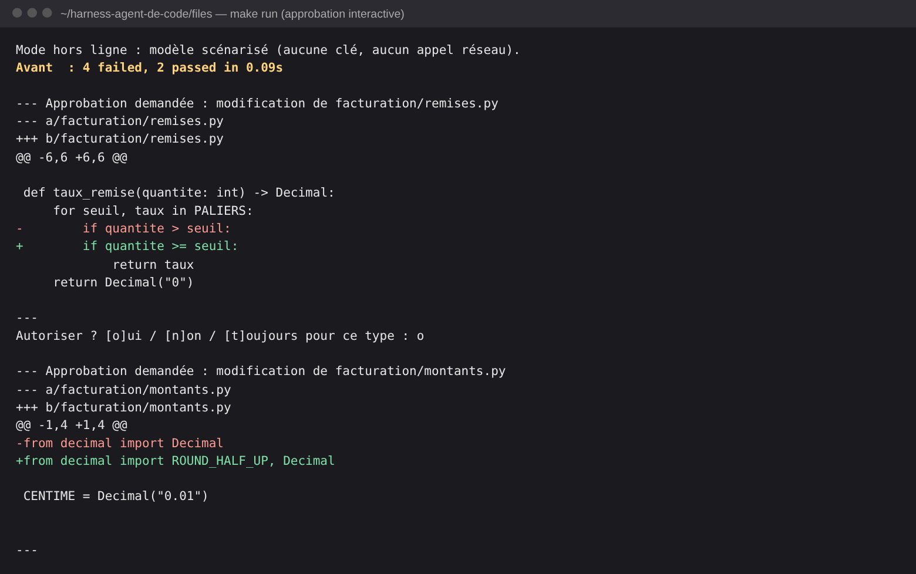916x574 pixels.
Task: Click the '@@ -1,4 +1,4 @@' hunk header
Action: (72, 425)
